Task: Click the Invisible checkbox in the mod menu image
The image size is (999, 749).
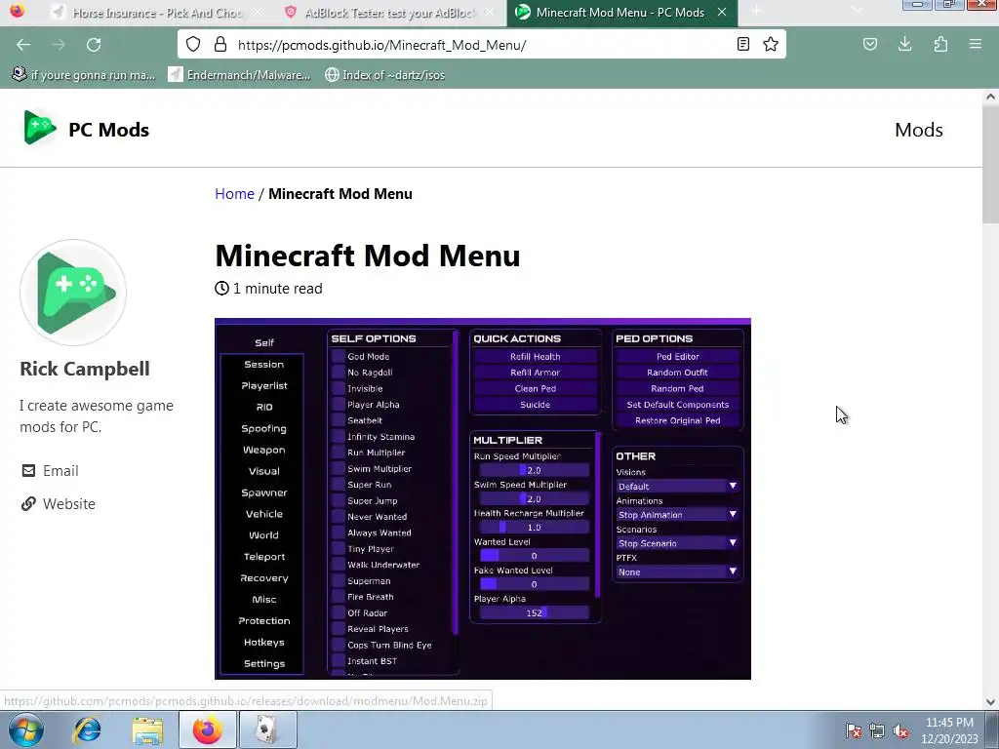Action: click(x=339, y=388)
